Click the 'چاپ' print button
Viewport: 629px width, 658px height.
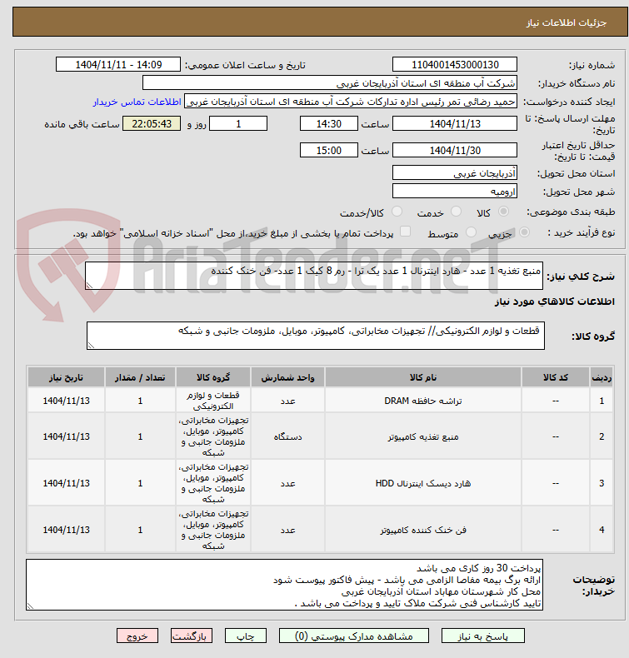coord(246,636)
